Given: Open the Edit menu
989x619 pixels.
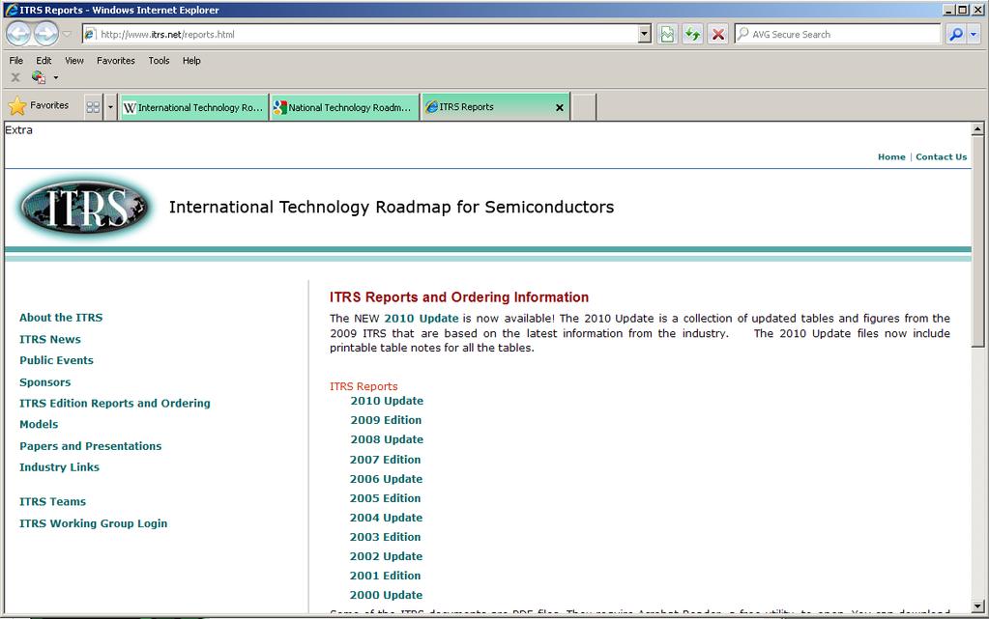Looking at the screenshot, I should click(x=44, y=61).
